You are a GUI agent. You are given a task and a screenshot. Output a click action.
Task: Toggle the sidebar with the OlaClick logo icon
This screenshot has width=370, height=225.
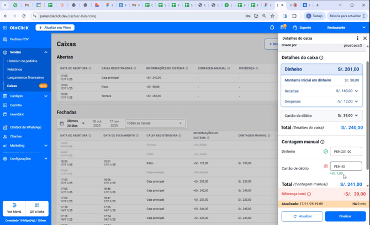[5, 28]
